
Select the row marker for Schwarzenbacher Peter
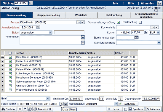(x=2, y=82)
